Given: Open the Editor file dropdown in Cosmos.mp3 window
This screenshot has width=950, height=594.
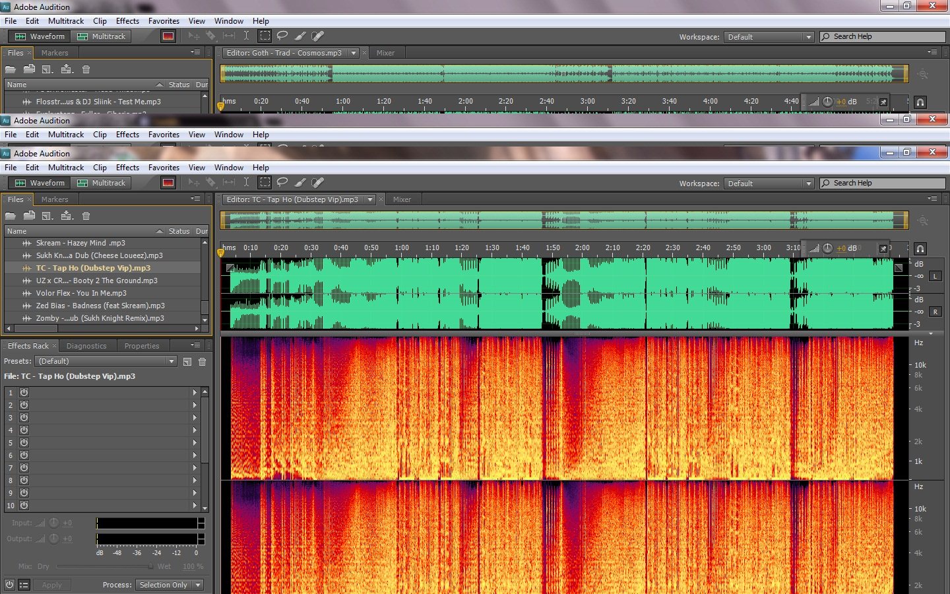Looking at the screenshot, I should point(354,53).
